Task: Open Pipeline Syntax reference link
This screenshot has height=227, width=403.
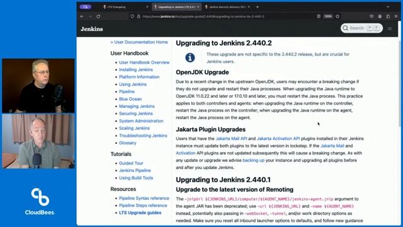Action: 144,198
